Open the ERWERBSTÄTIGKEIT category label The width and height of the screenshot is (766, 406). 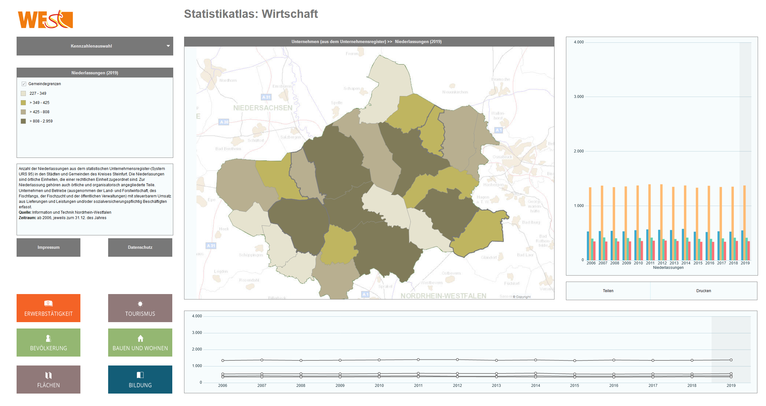point(48,314)
